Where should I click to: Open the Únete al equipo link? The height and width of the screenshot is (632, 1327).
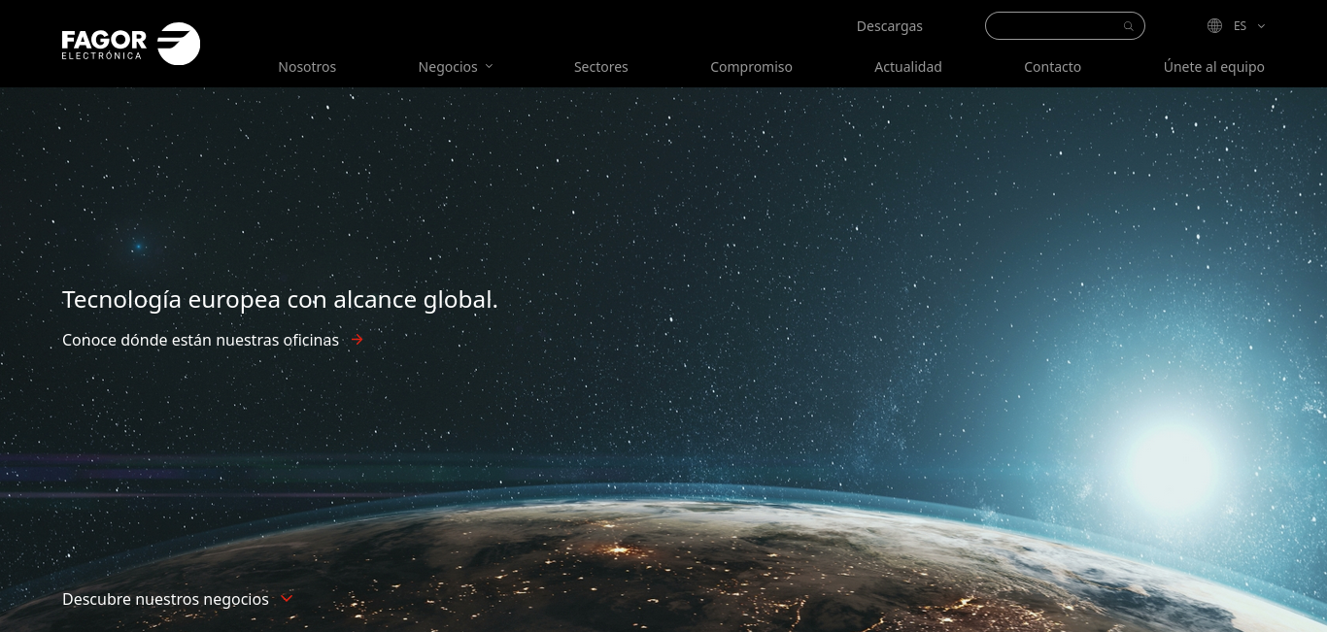click(x=1214, y=67)
